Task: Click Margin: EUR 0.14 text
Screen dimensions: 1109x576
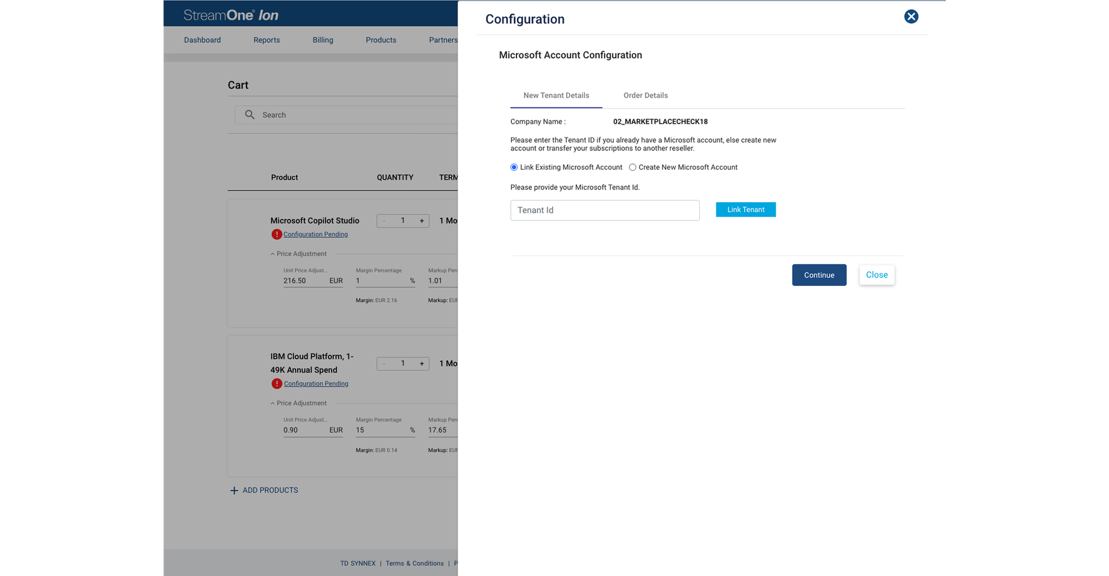Action: point(377,450)
